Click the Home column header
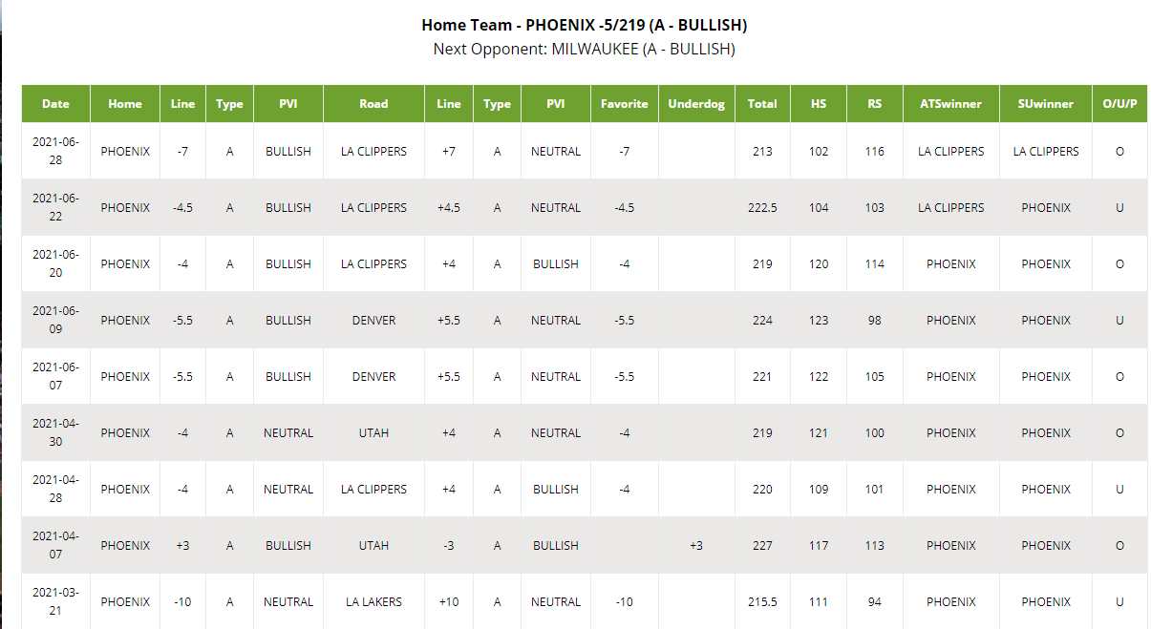This screenshot has width=1151, height=629. (x=125, y=104)
